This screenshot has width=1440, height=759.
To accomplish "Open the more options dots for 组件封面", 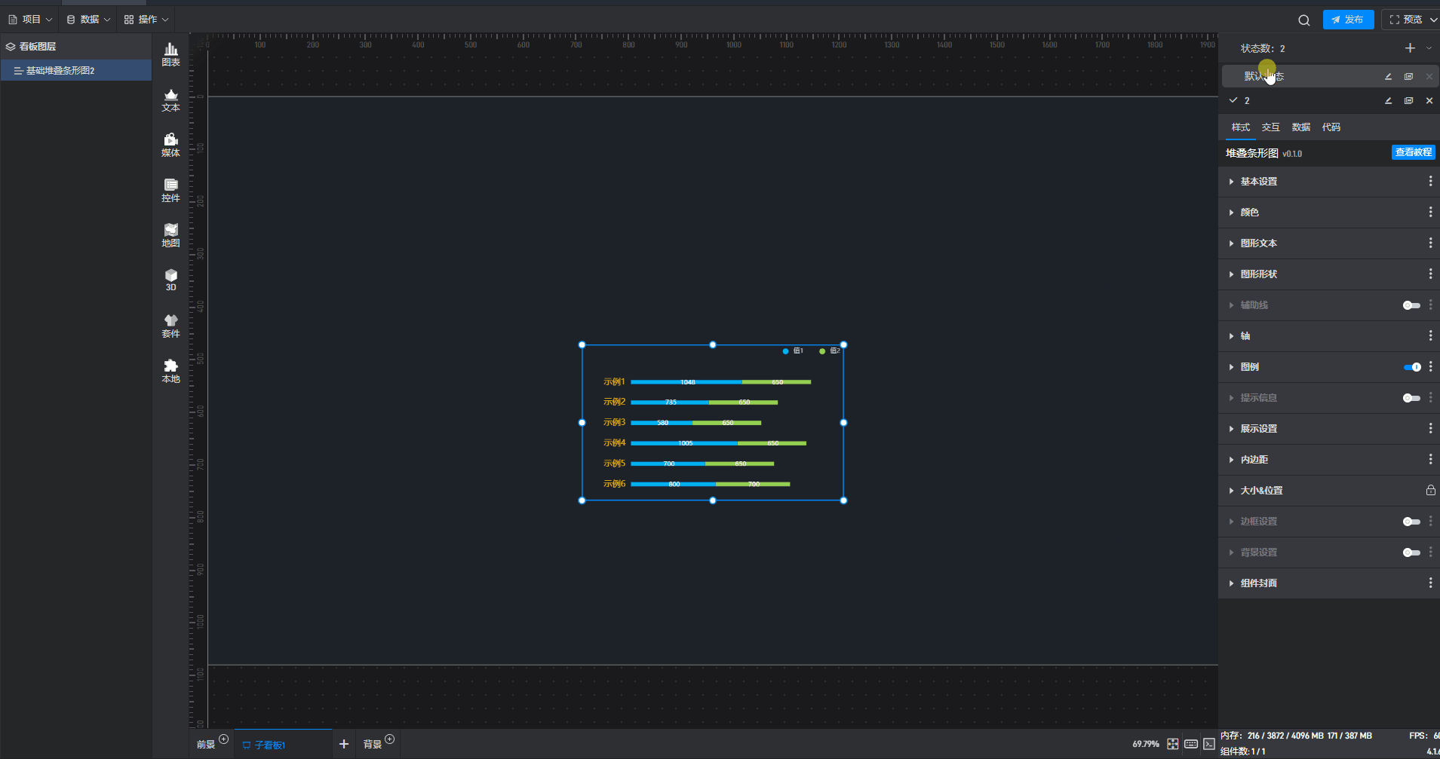I will coord(1430,583).
